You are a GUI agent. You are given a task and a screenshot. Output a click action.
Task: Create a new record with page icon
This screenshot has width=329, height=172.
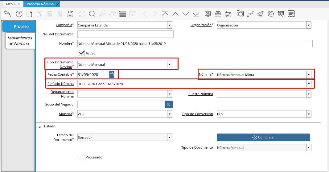[29, 14]
